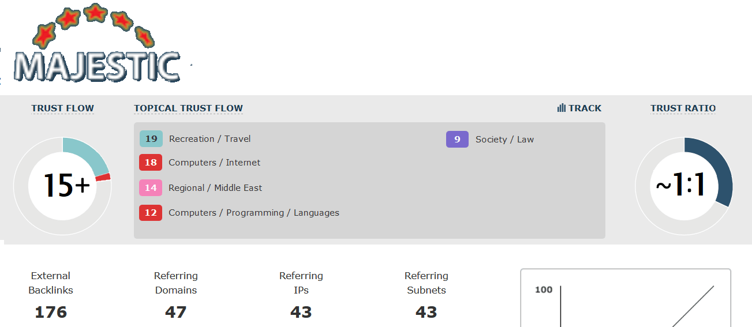The width and height of the screenshot is (752, 327).
Task: Click the red 12 Programming badge
Action: tap(151, 213)
